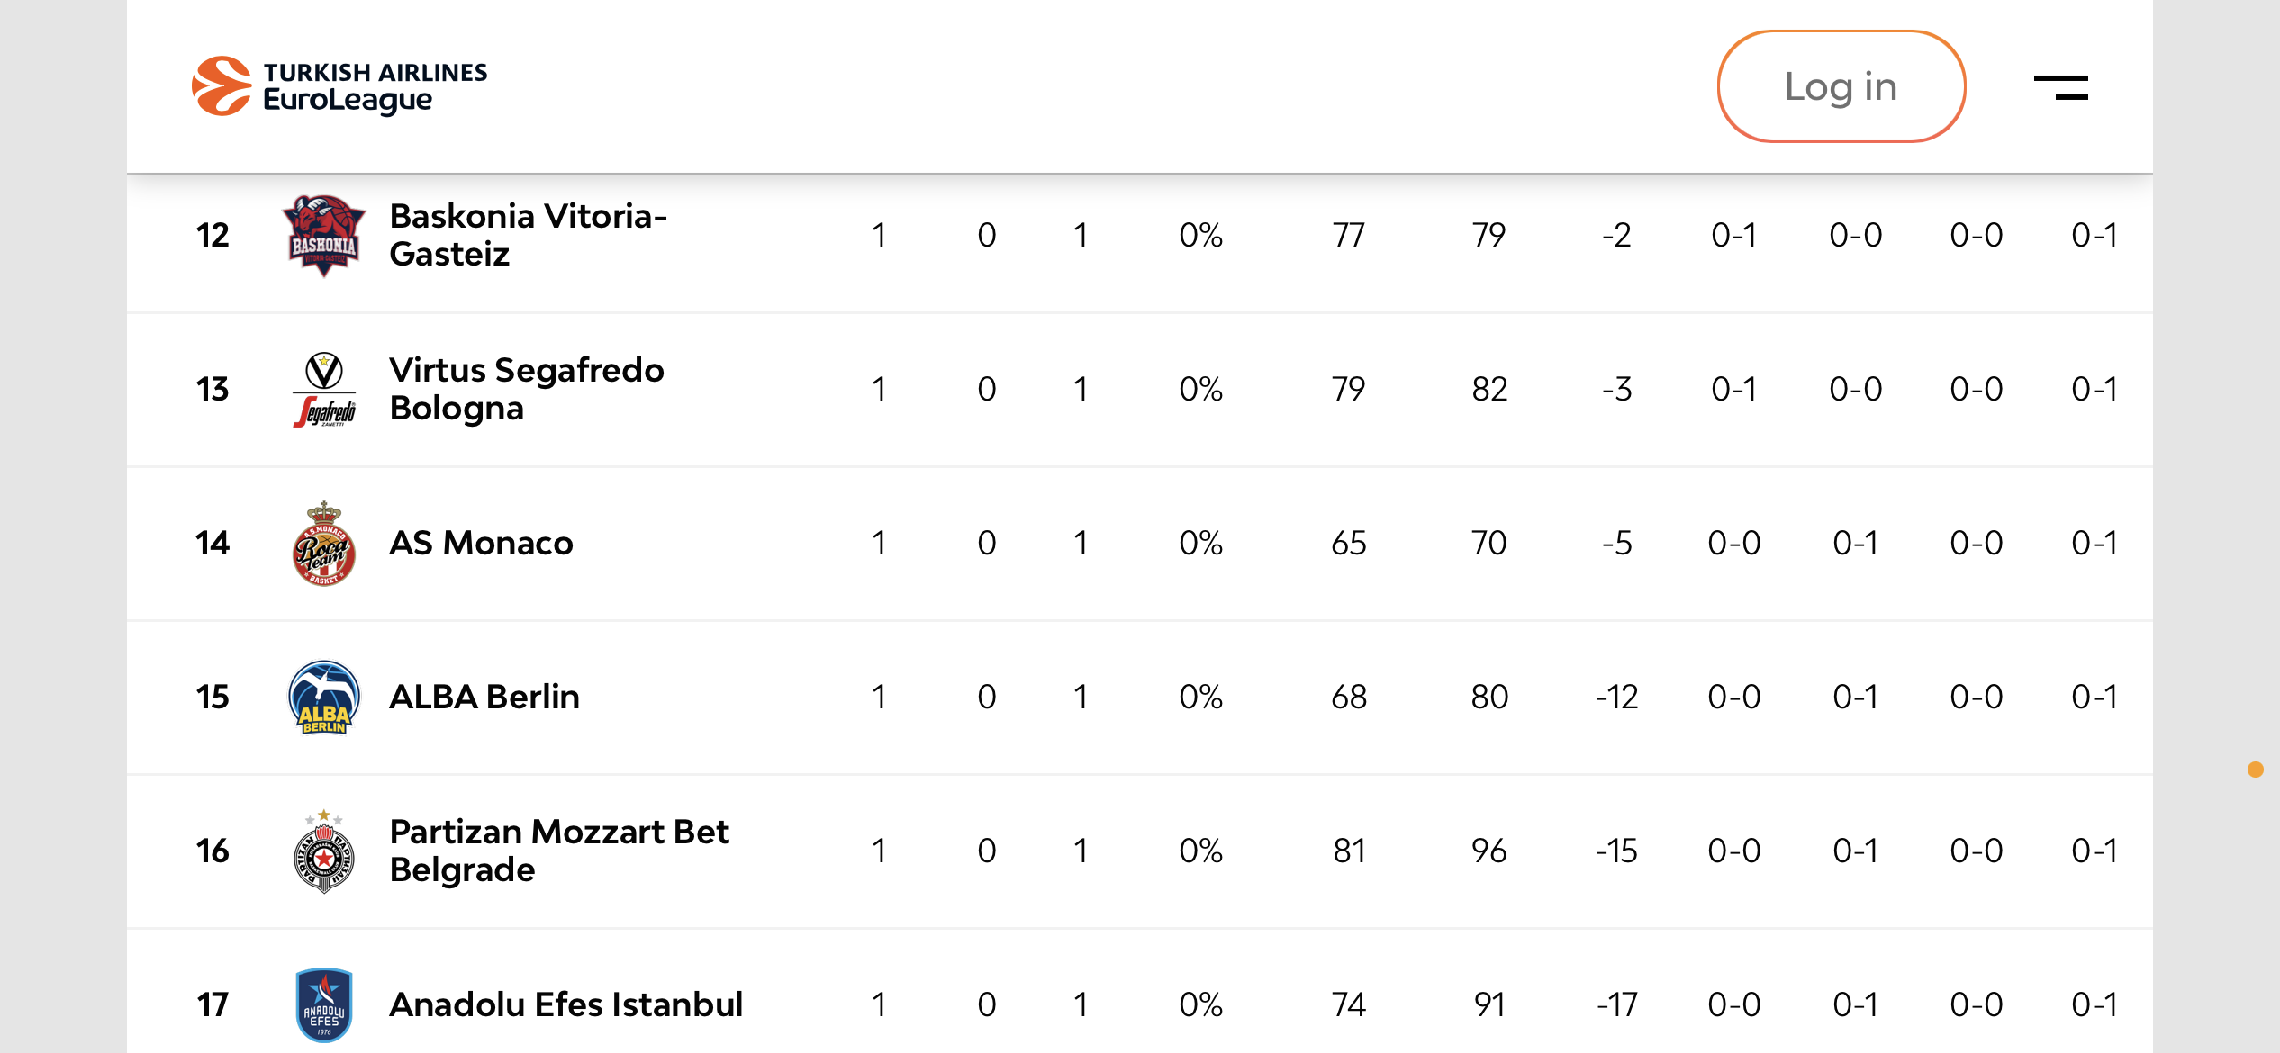
Task: Select the AS Monaco team name
Action: pyautogui.click(x=481, y=543)
